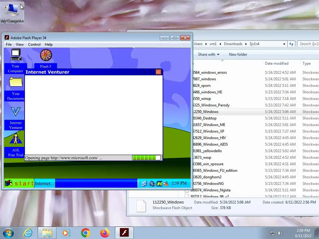
Task: Select the highlighted 12250_Windows file
Action: [x=206, y=112]
